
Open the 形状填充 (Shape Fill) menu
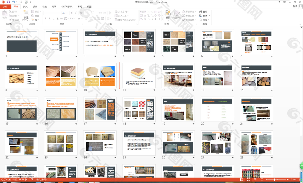coord(189,12)
